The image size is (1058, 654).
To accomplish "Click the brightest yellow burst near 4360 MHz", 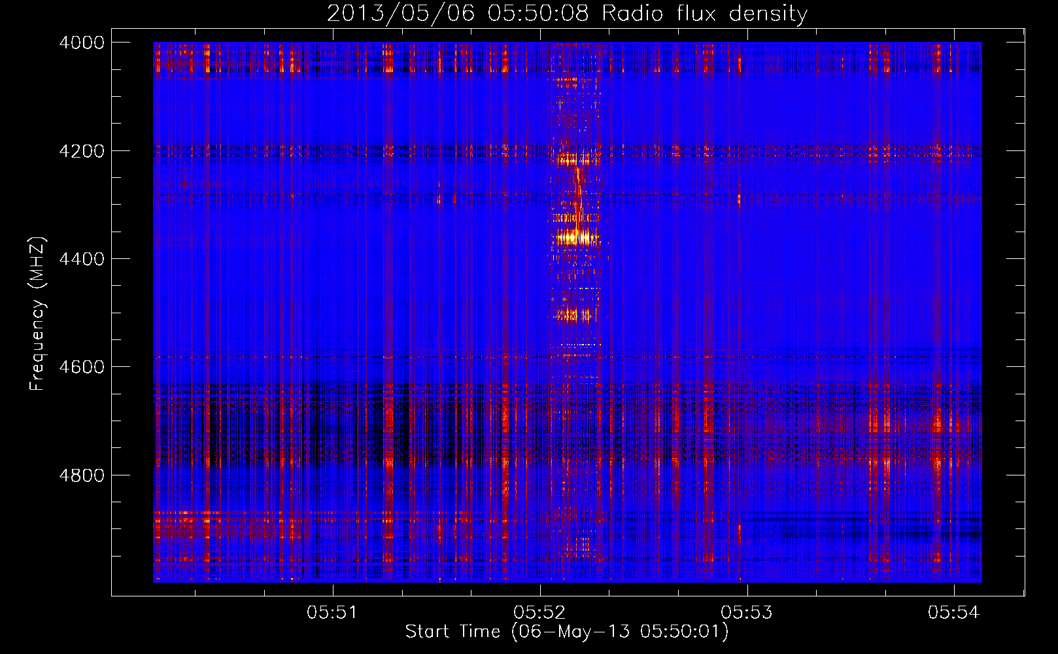I will coord(576,237).
